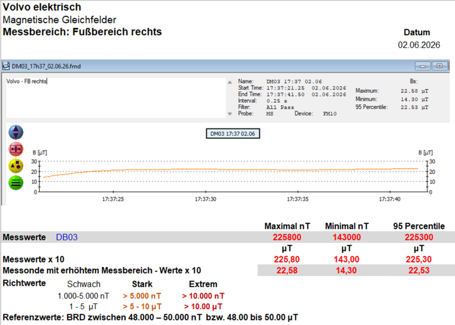The height and width of the screenshot is (325, 455).
Task: Click the red value 225,30
Action: (419, 259)
